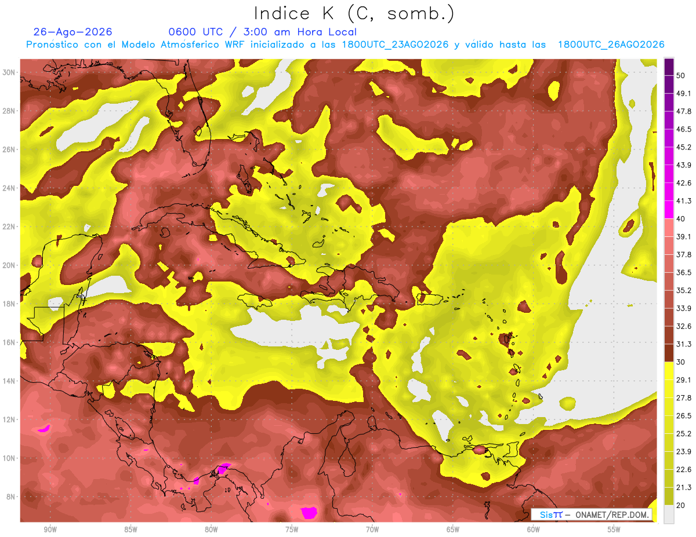Screen dimensions: 696x537
Task: Click the latitude axis label '16N'
Action: (9, 342)
